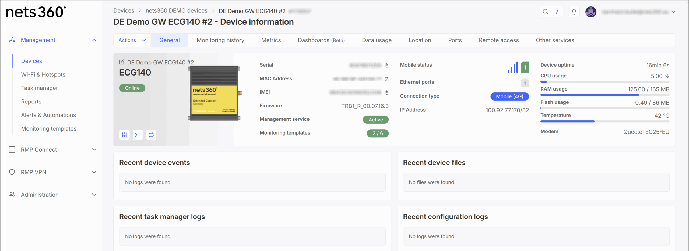Viewport: 689px width, 251px height.
Task: Open Reports in sidebar
Action: 31,102
